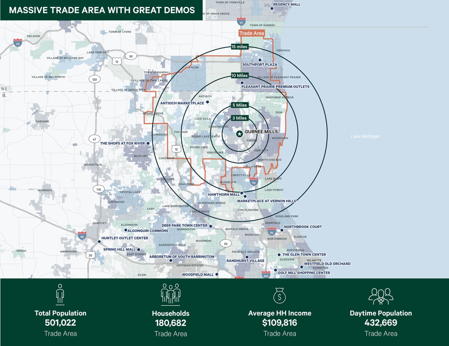Click the Route 47 highway marker
Image resolution: width=449 pixels, height=346 pixels.
coord(94,139)
